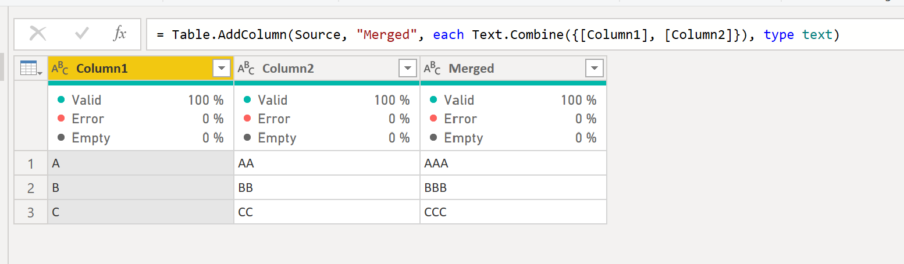Click Empty quality label under Merged
The height and width of the screenshot is (264, 904).
click(463, 138)
